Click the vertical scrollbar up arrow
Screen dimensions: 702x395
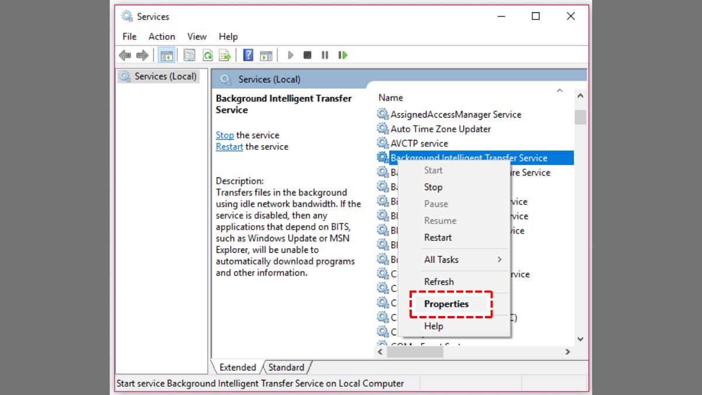[580, 95]
